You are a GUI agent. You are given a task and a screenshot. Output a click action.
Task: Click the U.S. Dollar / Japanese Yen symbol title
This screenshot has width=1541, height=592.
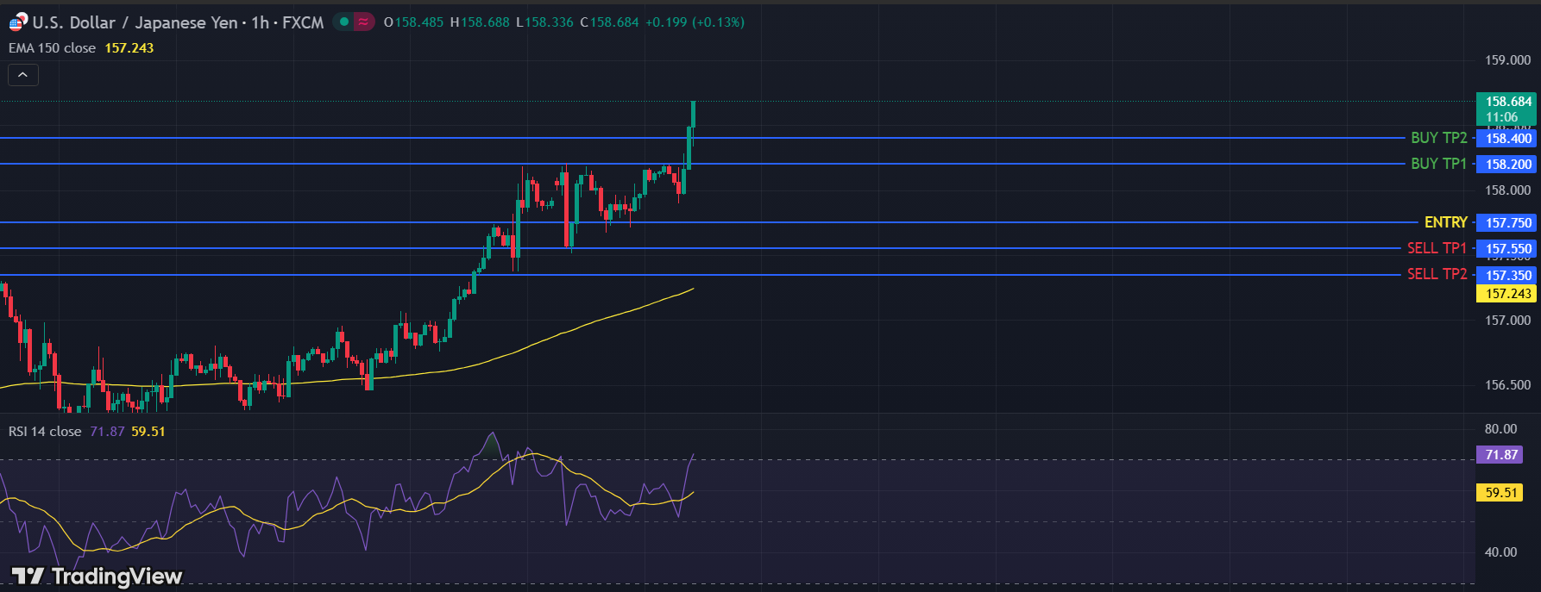point(135,22)
